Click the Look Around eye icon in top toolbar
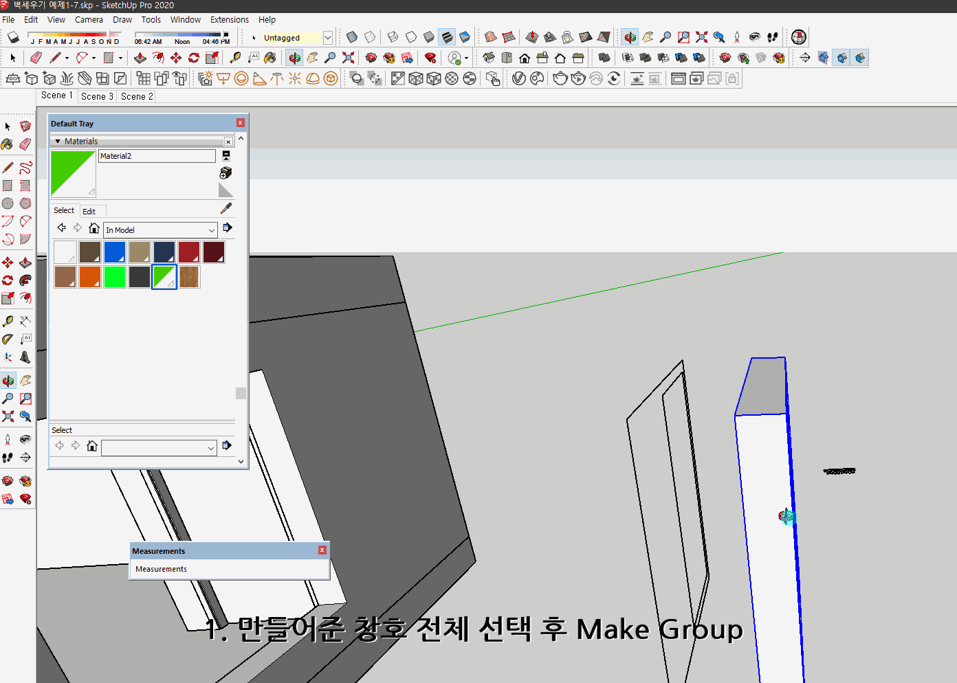The height and width of the screenshot is (683, 957). coord(755,37)
